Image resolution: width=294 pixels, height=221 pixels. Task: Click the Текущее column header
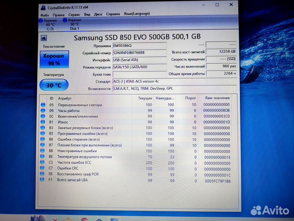pos(145,98)
